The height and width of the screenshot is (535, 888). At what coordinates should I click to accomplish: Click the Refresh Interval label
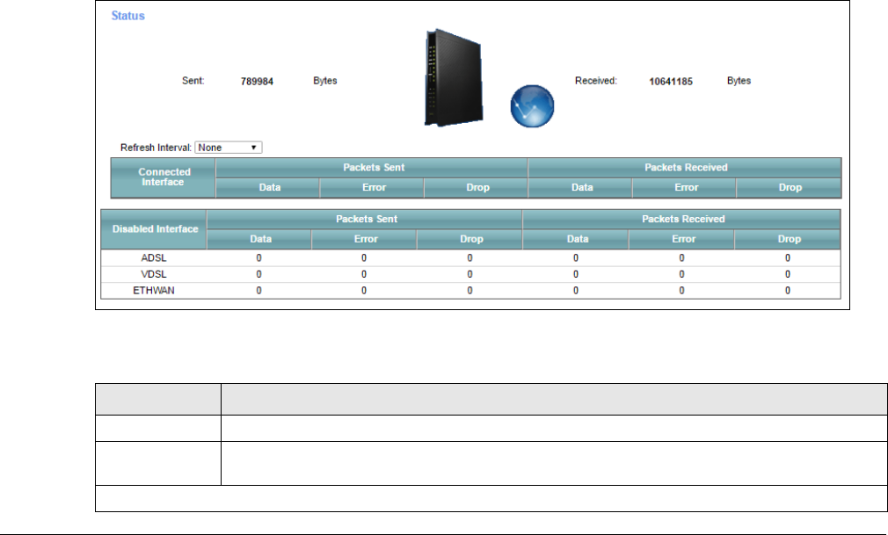(156, 148)
